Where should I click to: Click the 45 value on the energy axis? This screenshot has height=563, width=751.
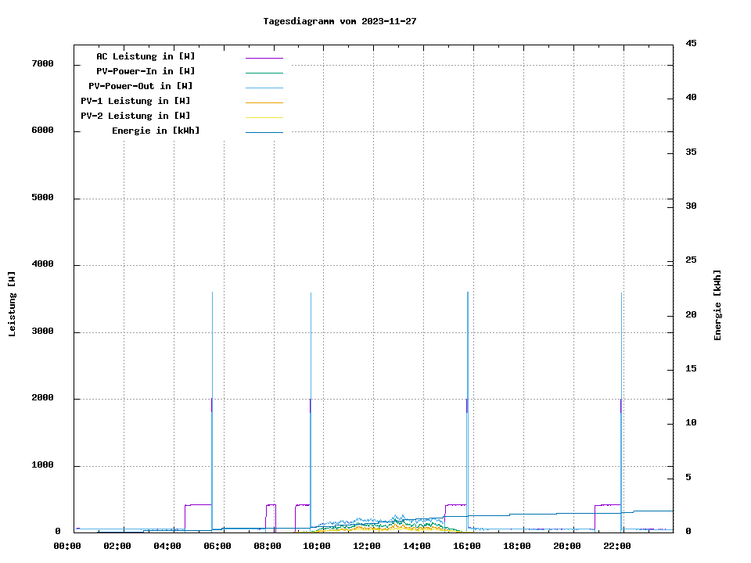click(691, 43)
